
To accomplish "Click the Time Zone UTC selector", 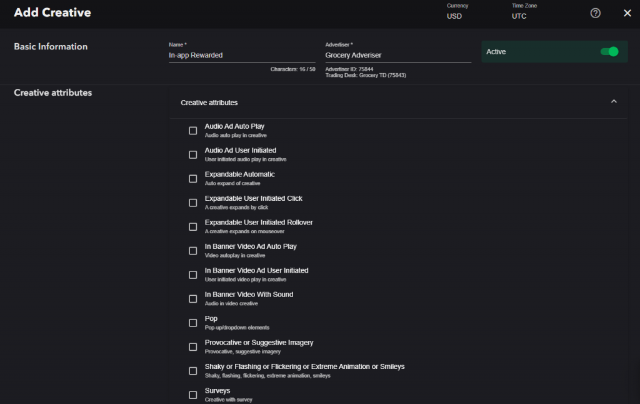I will pos(519,16).
